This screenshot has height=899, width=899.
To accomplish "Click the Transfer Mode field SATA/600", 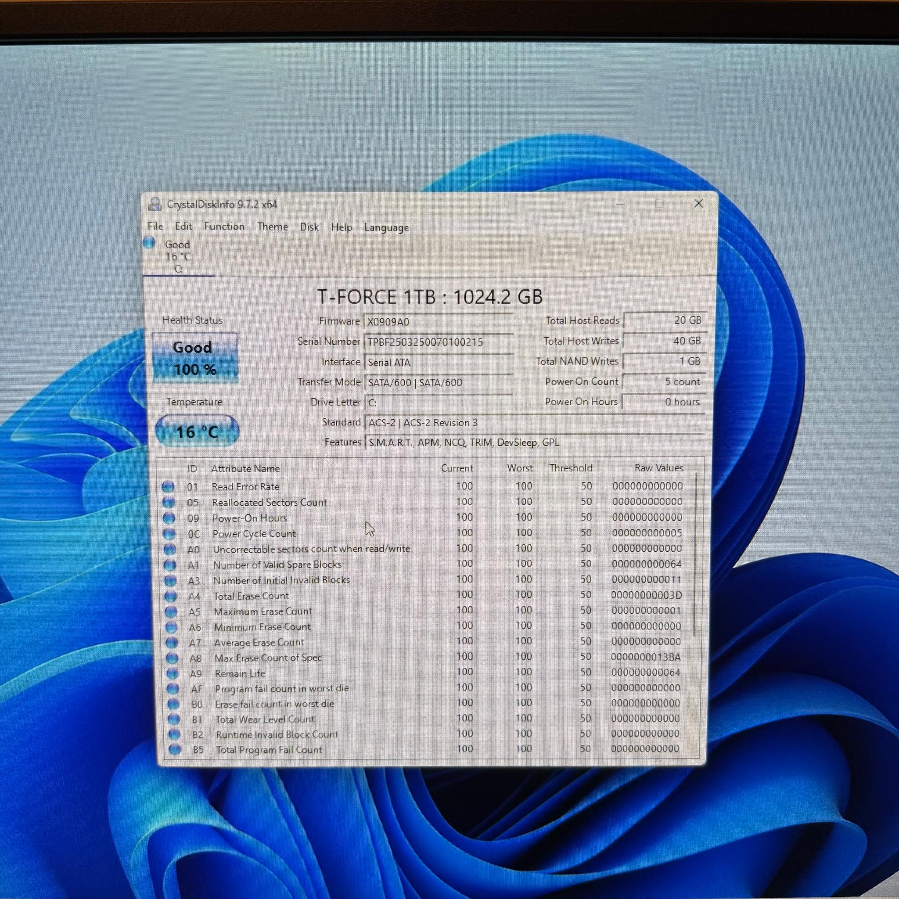I will coord(439,382).
